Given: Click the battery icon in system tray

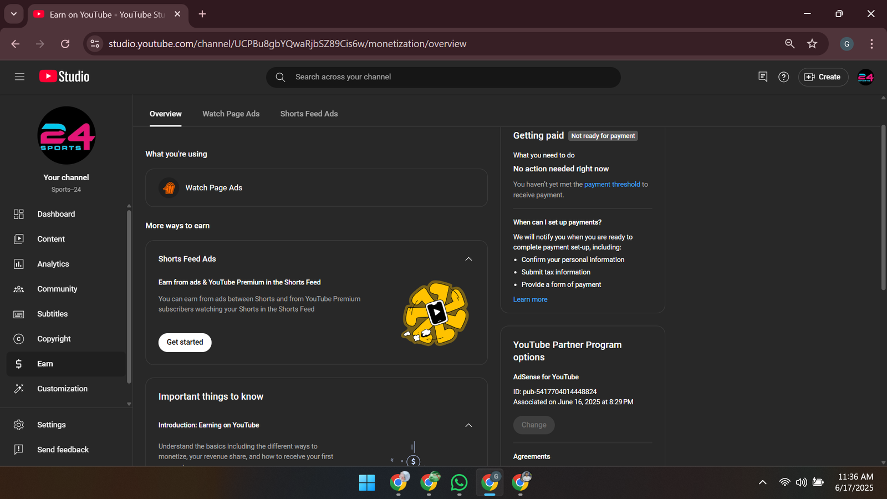Looking at the screenshot, I should [818, 482].
